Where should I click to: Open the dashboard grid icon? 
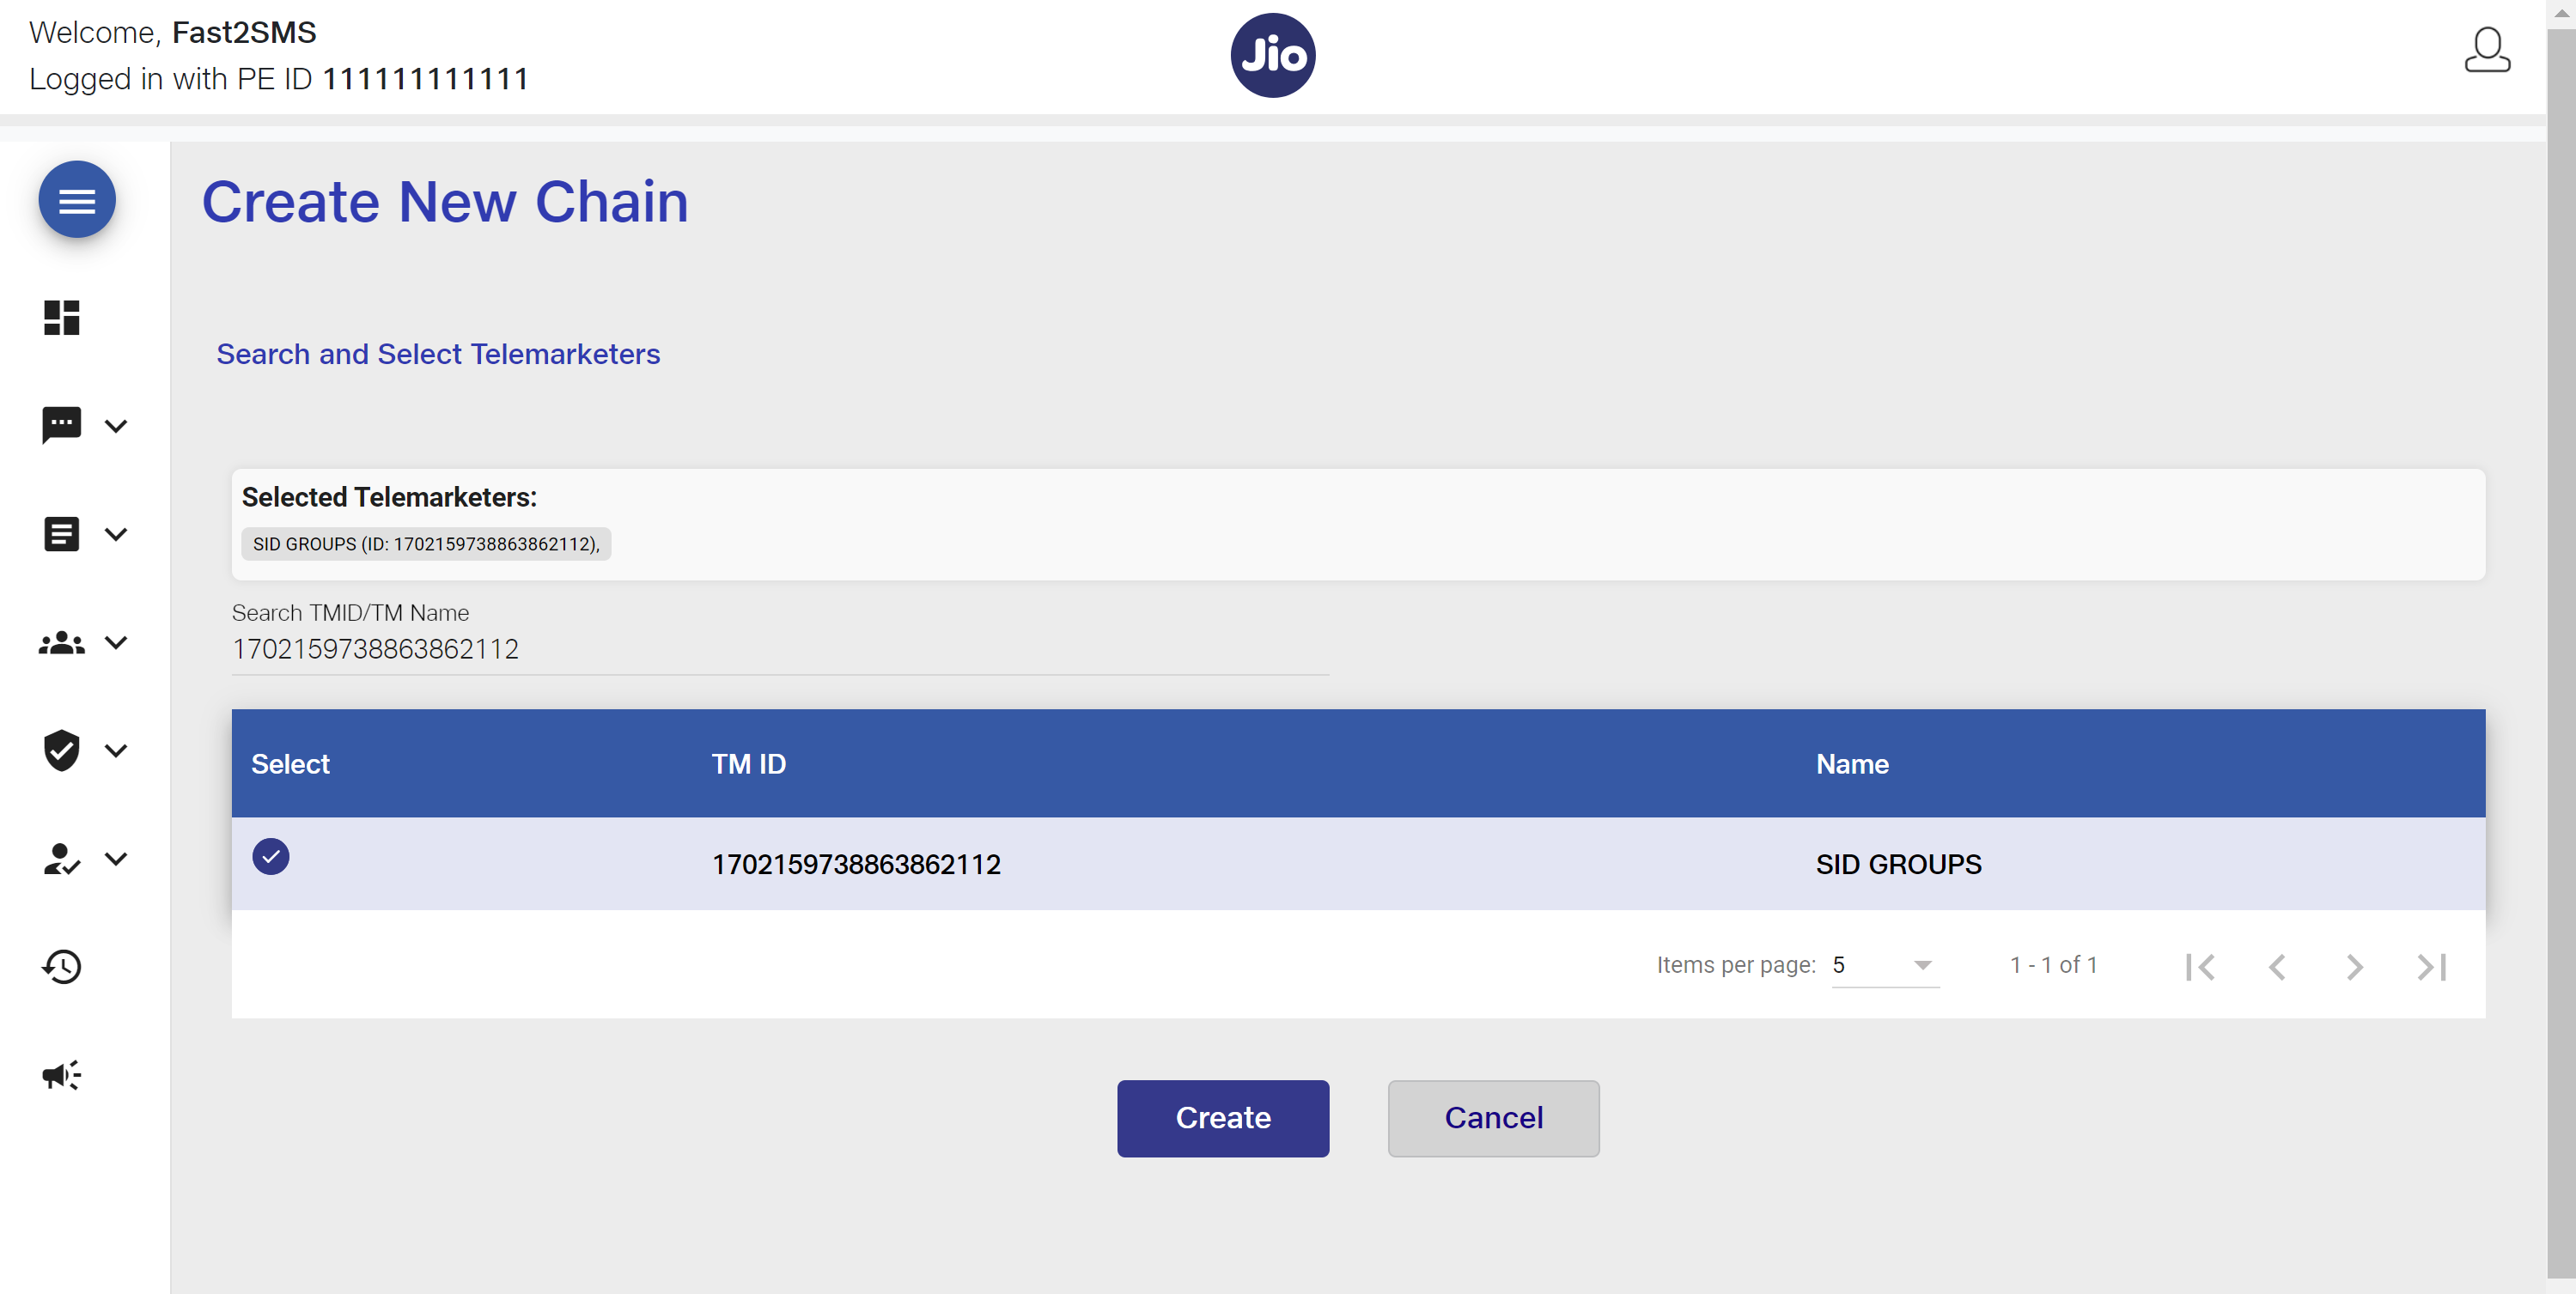[61, 318]
